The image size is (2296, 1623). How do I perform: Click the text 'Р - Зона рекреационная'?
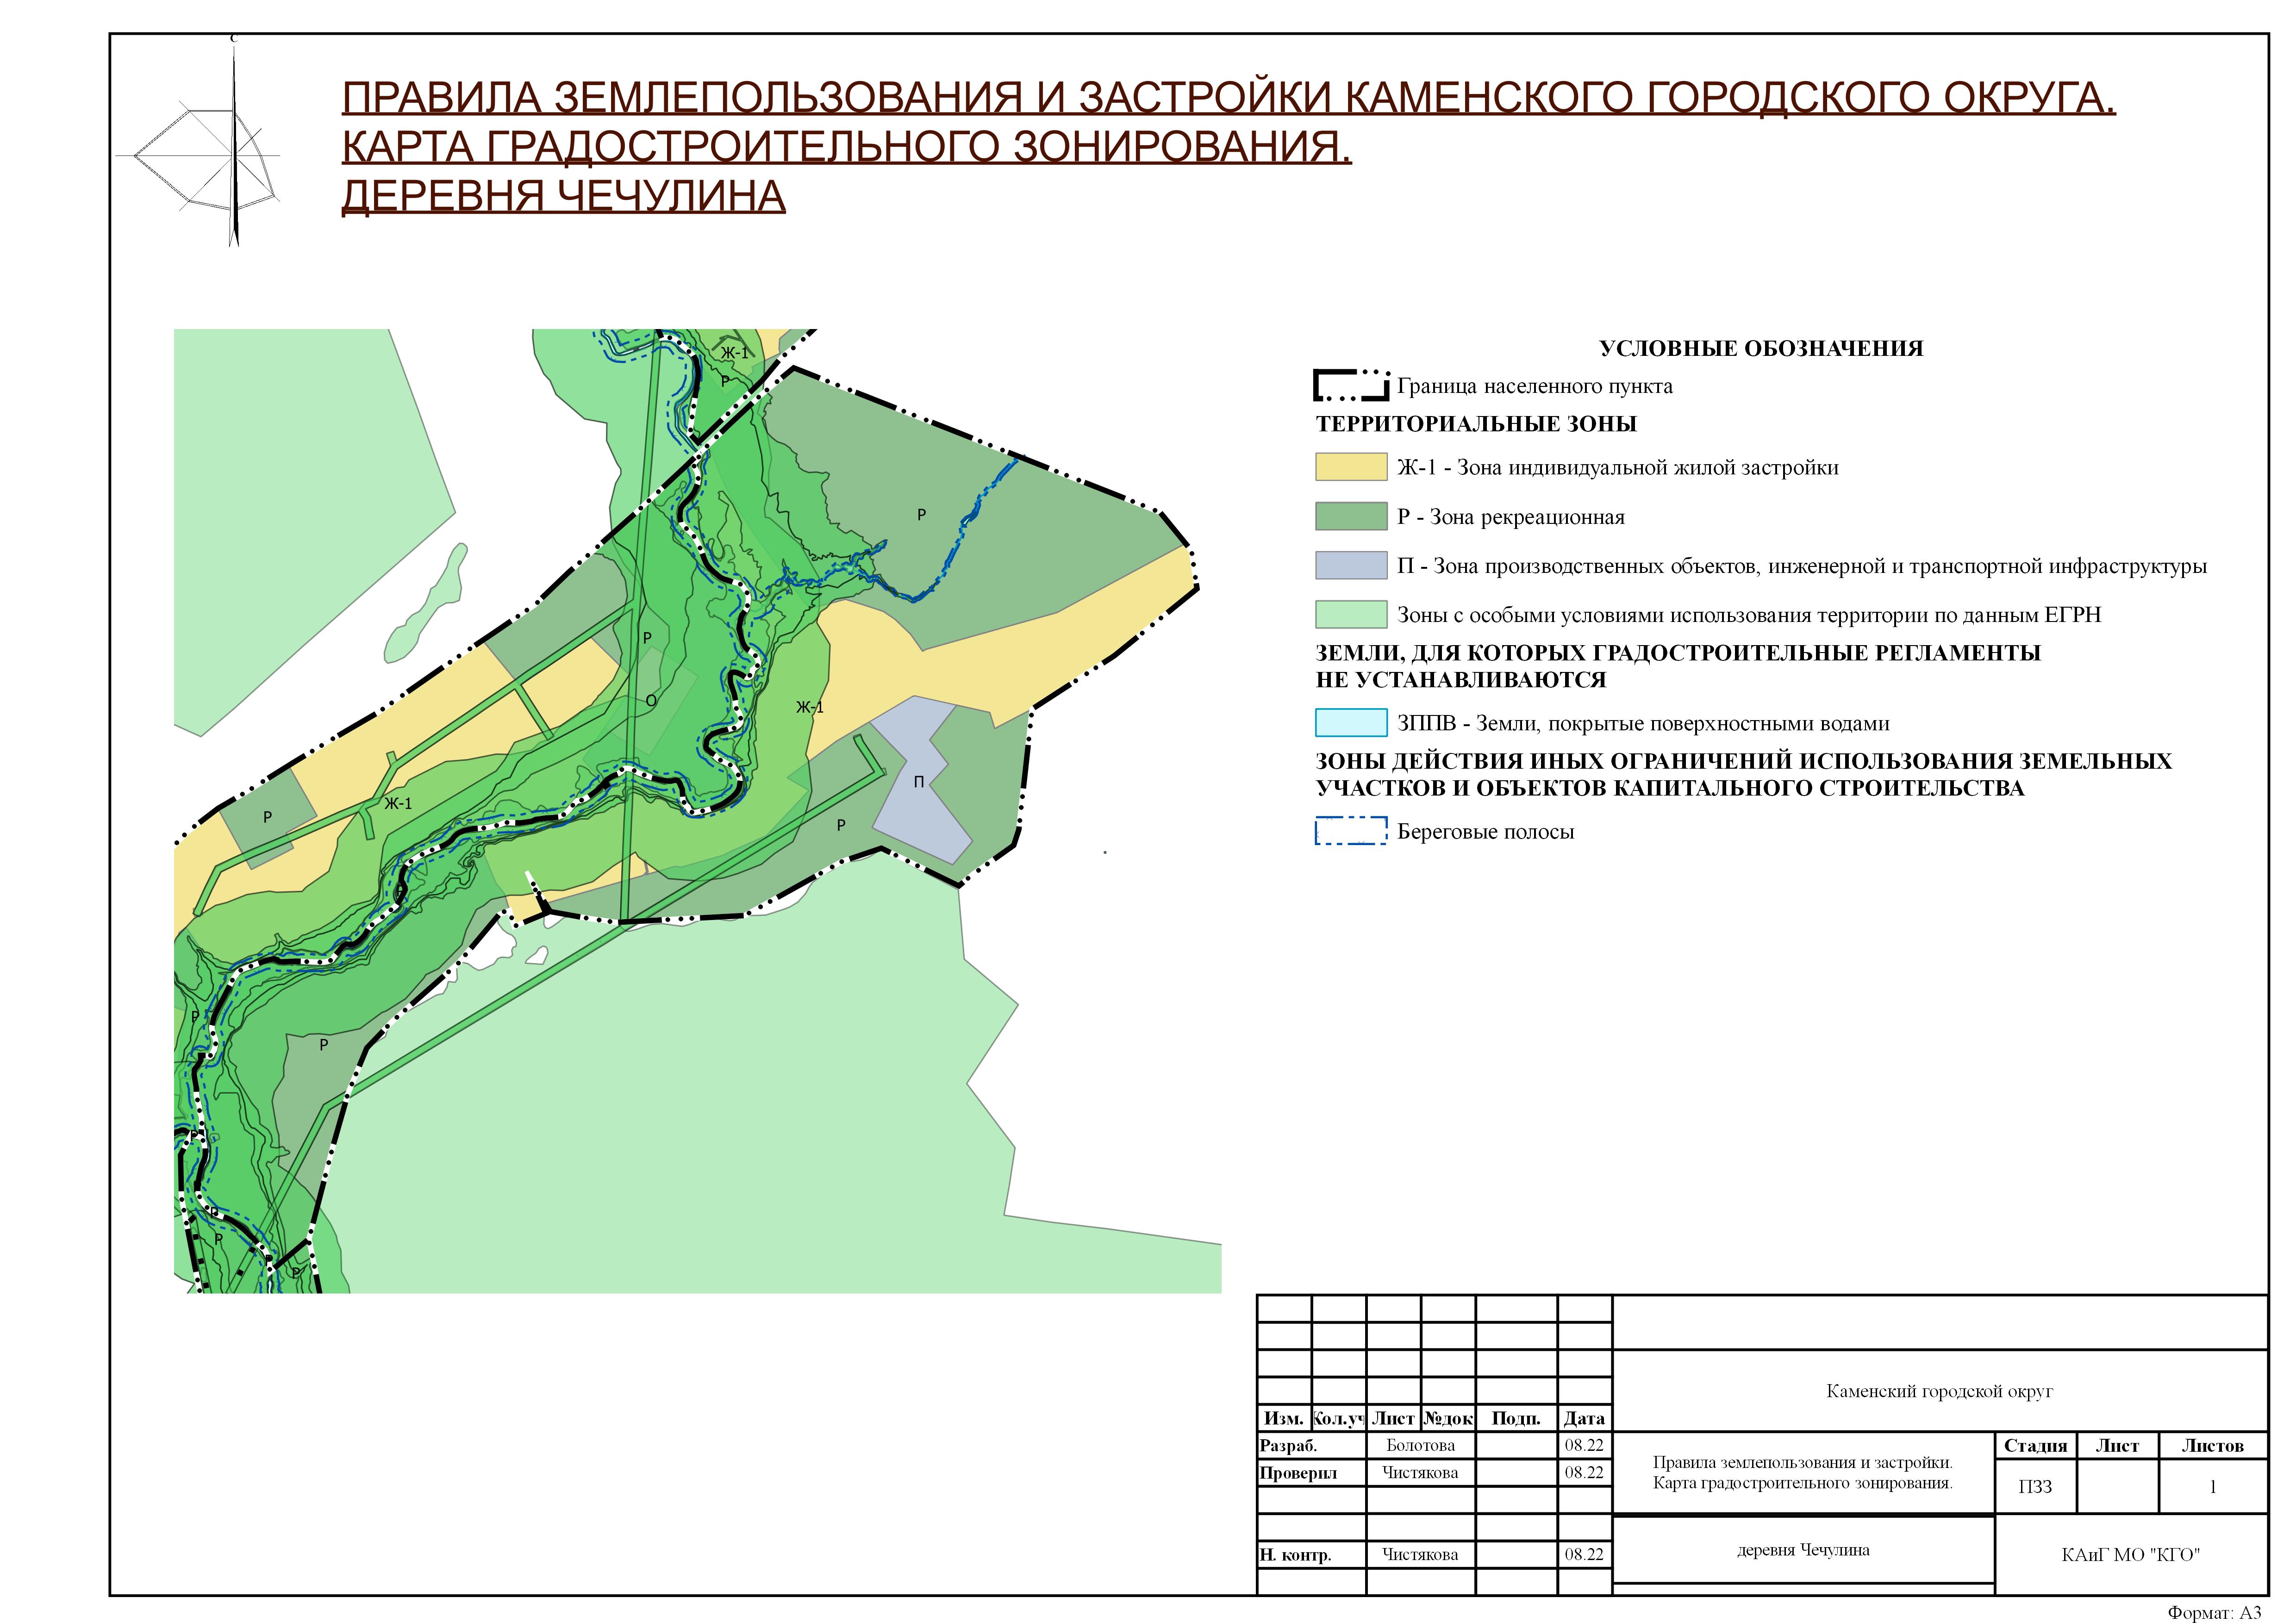click(1510, 517)
